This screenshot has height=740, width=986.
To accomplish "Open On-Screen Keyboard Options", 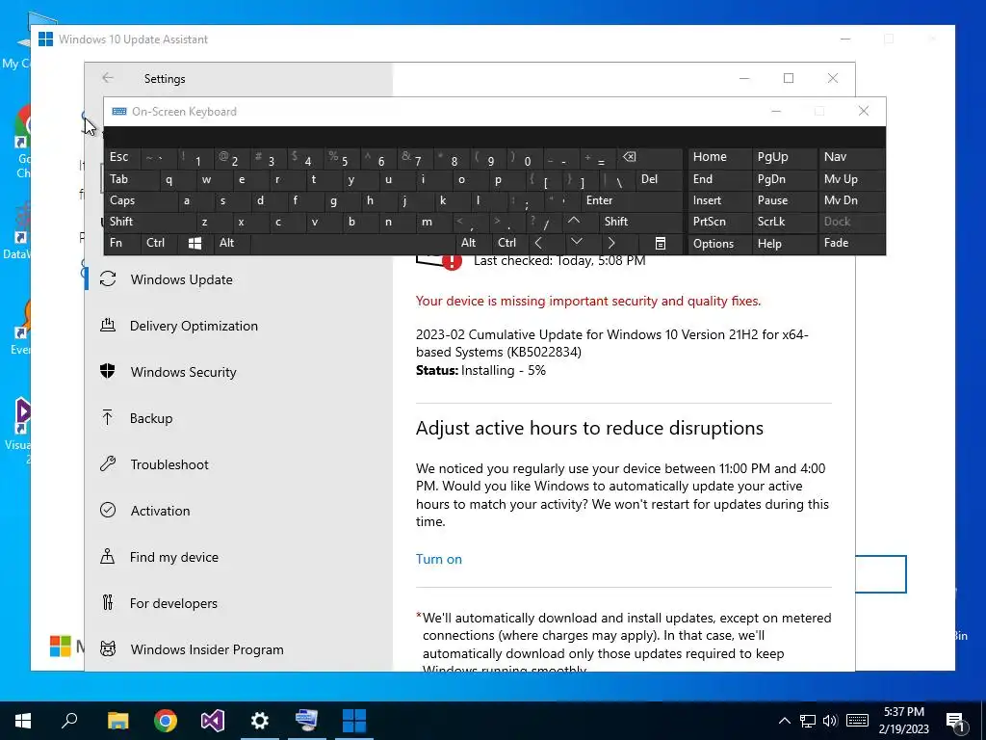I will pyautogui.click(x=718, y=244).
